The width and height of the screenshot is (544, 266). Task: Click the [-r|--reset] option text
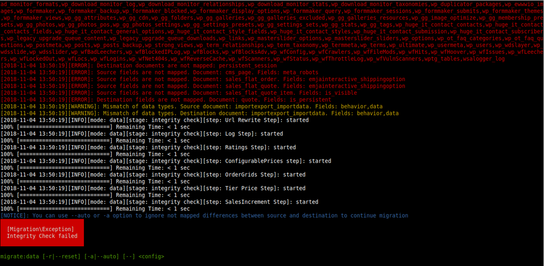tap(62, 257)
